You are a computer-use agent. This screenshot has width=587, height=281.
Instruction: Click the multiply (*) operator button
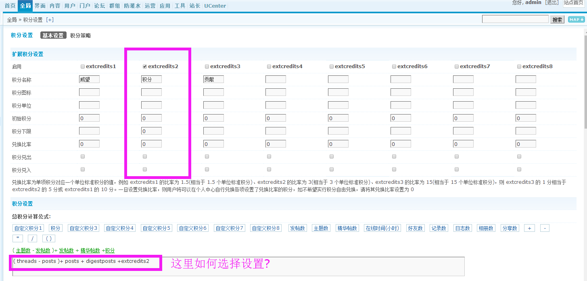tap(18, 238)
